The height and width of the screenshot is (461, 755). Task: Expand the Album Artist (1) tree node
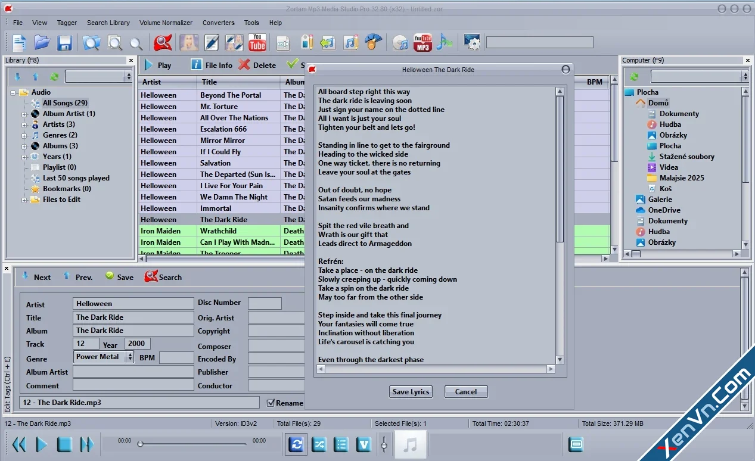tap(24, 114)
